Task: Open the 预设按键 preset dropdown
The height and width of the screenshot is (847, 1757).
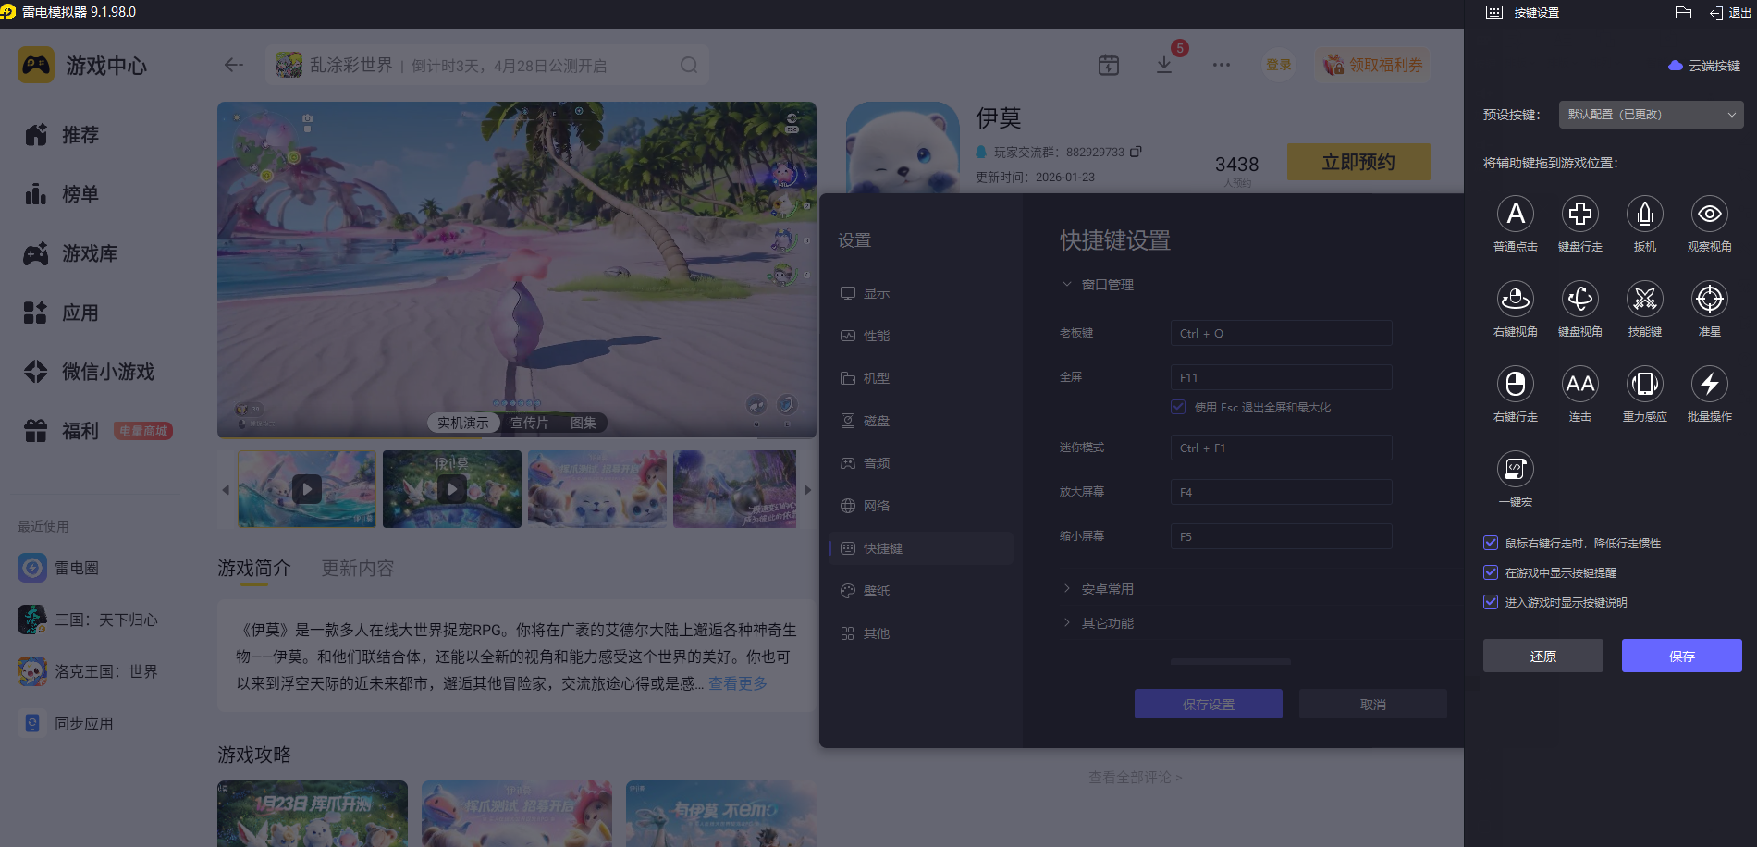Action: click(1651, 115)
